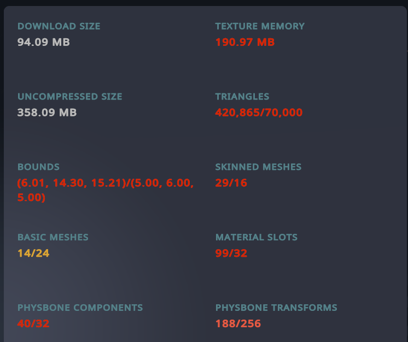Click the Basic Meshes label
408x342 pixels.
53,237
